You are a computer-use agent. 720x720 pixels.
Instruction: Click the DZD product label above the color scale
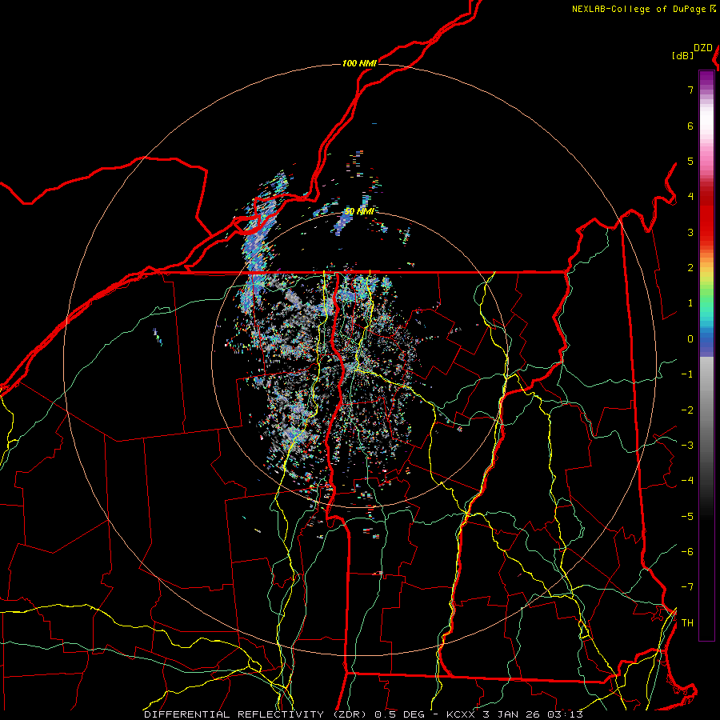(x=703, y=48)
